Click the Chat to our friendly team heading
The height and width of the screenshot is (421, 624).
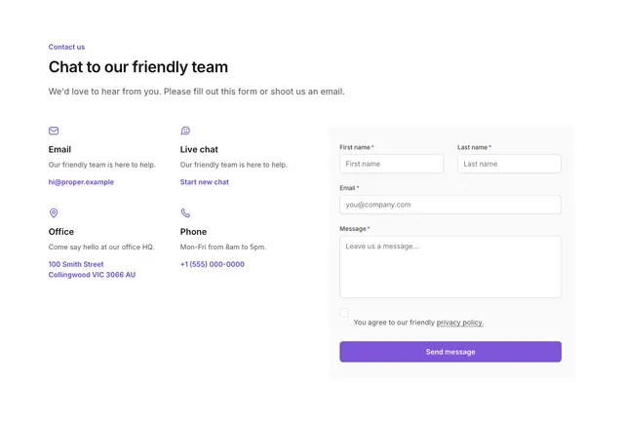click(138, 67)
